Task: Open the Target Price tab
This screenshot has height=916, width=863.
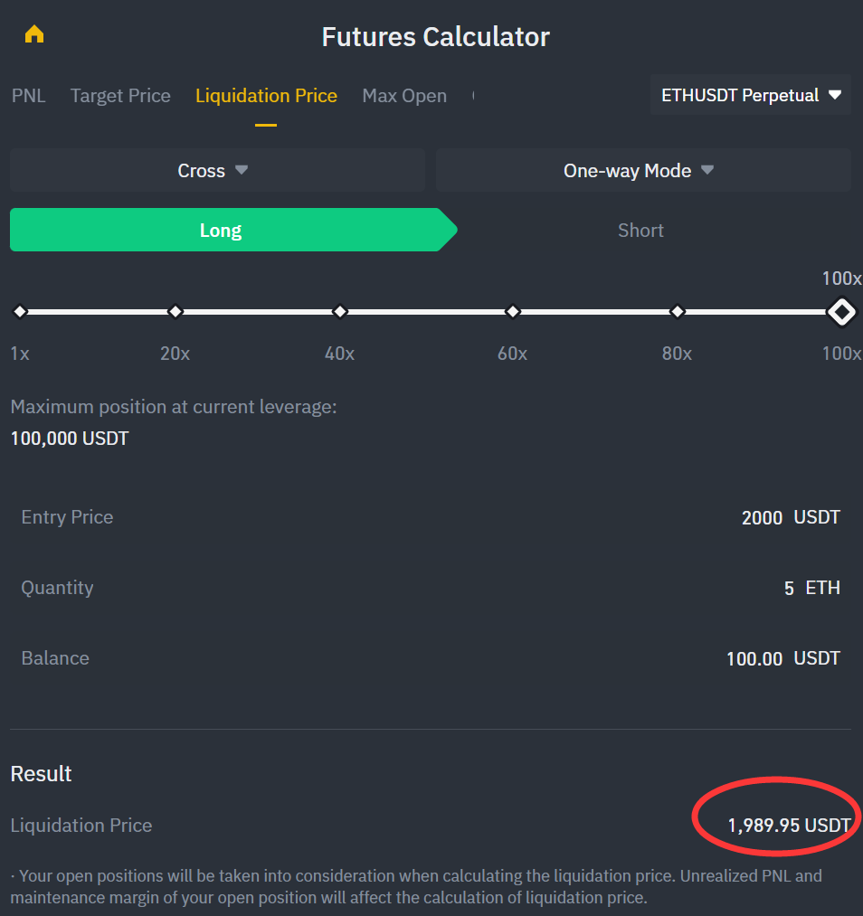Action: 120,96
